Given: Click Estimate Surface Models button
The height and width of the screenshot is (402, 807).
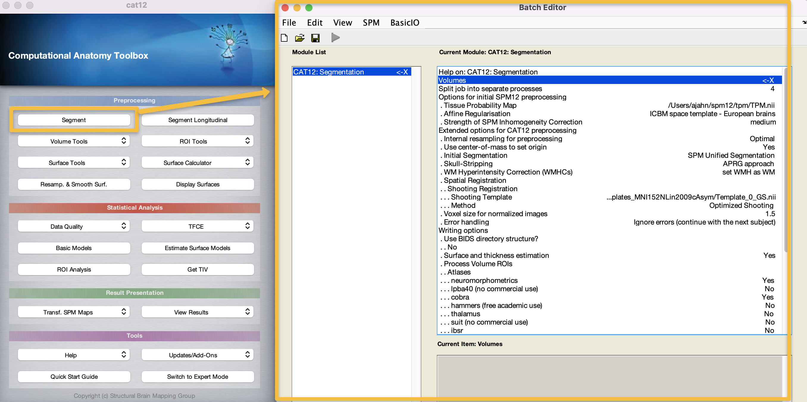Looking at the screenshot, I should 198,248.
